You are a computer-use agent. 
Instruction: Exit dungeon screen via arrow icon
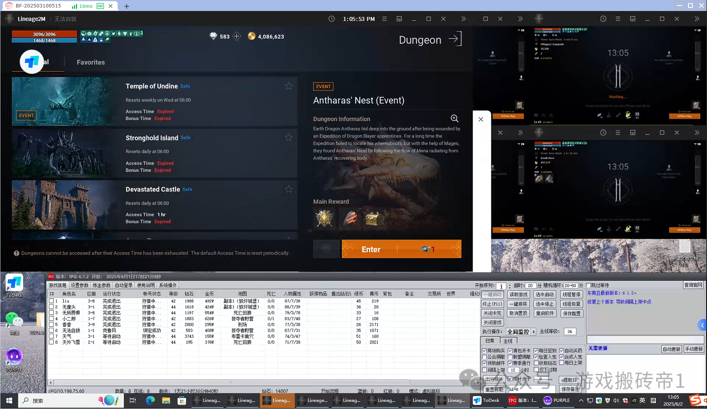pos(455,39)
